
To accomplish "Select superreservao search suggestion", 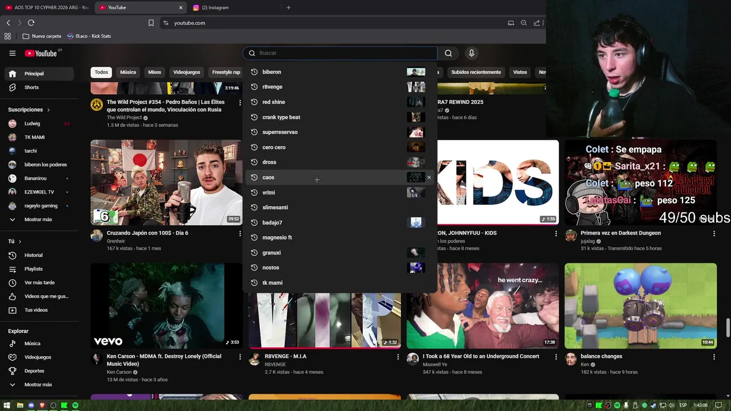I will tap(340, 132).
